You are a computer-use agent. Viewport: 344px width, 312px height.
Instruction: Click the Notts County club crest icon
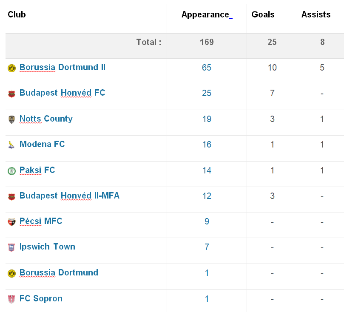[11, 119]
